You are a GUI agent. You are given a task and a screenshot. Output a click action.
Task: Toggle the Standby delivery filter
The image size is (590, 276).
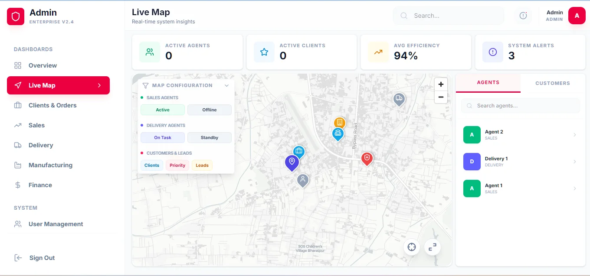[x=210, y=138]
